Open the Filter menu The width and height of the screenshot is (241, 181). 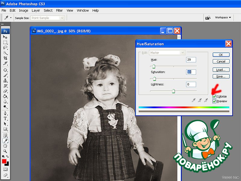click(59, 10)
